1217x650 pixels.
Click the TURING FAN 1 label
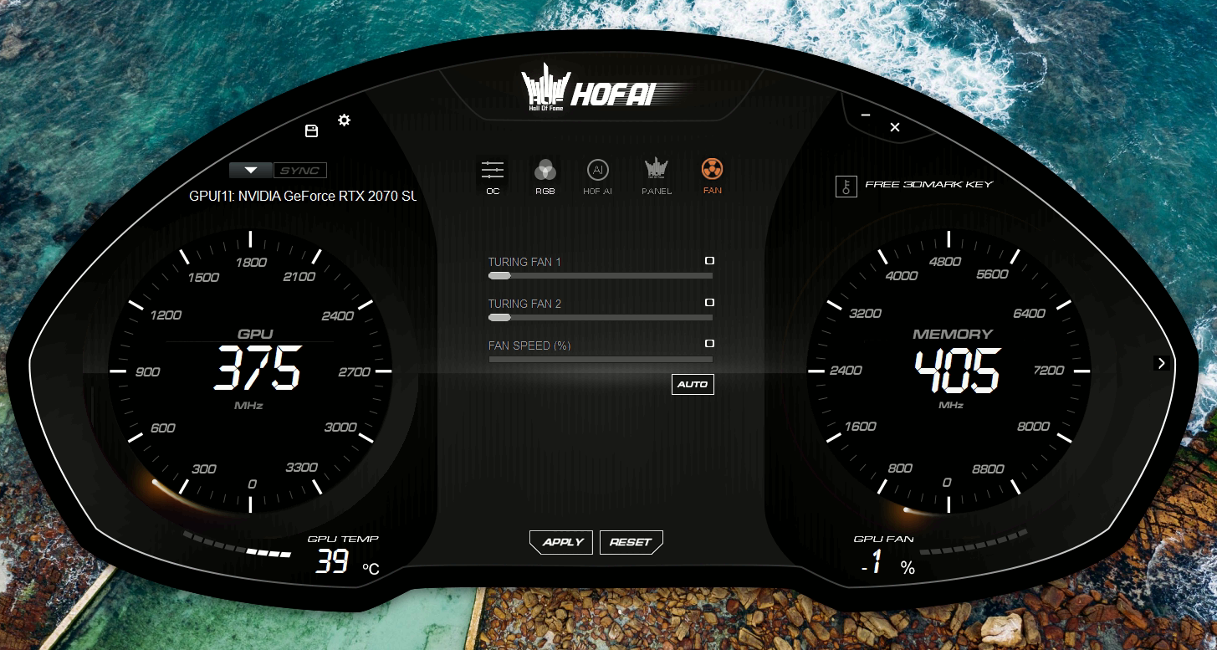point(524,262)
